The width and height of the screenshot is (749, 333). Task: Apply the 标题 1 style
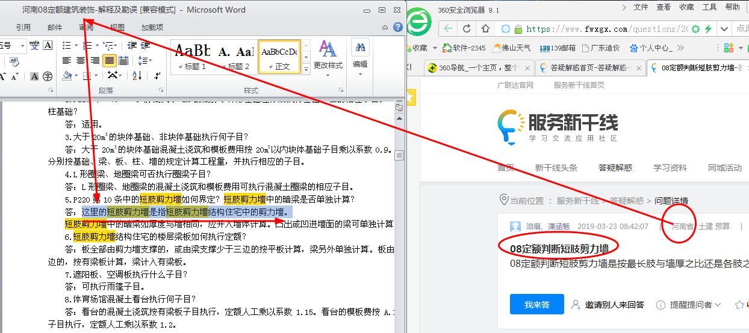point(193,57)
